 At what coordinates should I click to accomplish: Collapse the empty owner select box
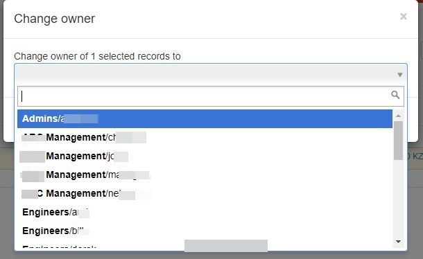click(x=211, y=73)
